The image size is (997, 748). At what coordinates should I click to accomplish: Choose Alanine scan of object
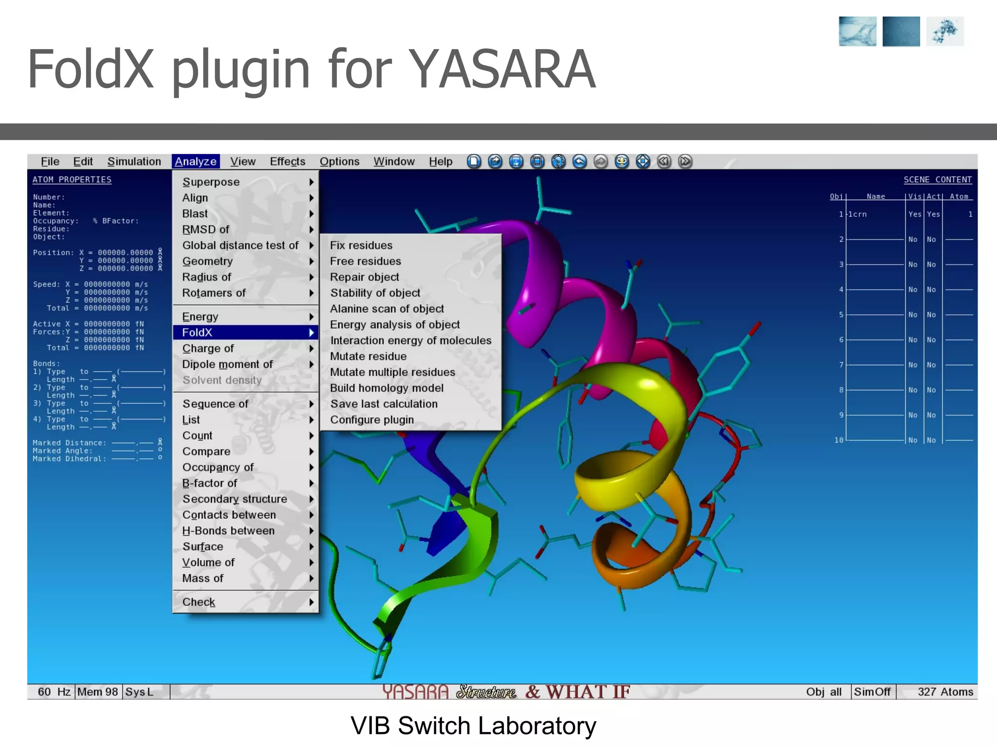point(387,309)
